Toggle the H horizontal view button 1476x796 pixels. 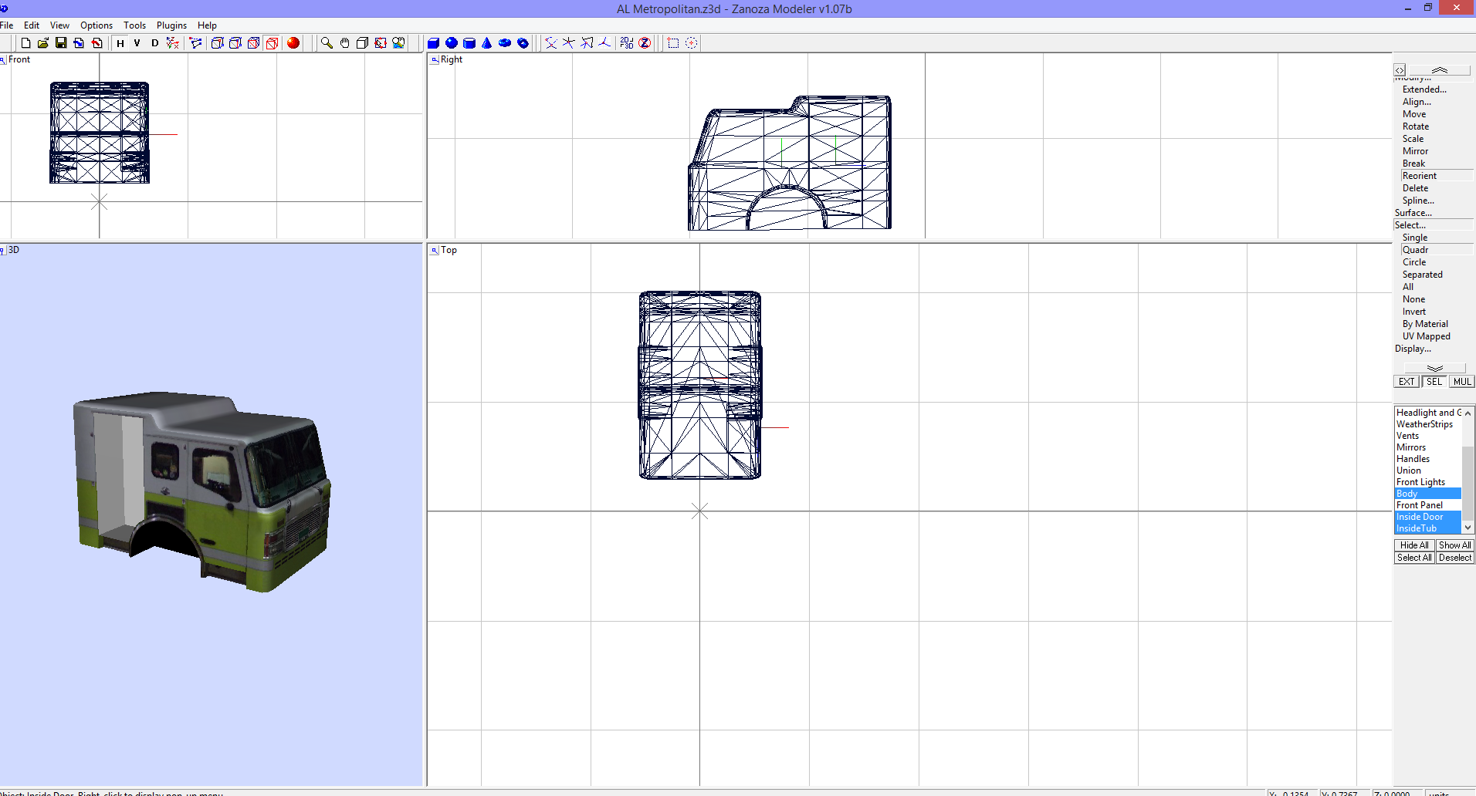tap(120, 43)
